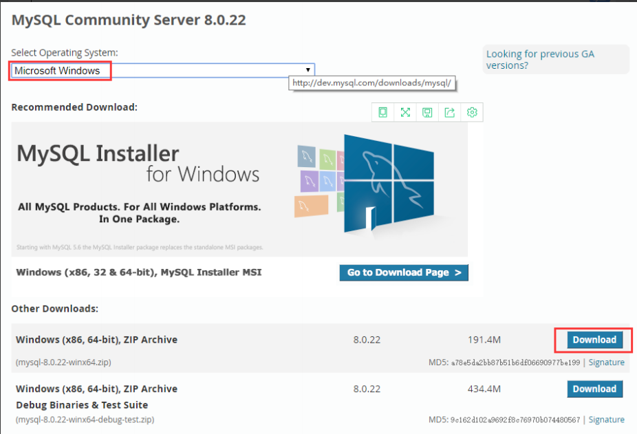The width and height of the screenshot is (637, 434).
Task: Click the share arrow icon
Action: pyautogui.click(x=450, y=113)
